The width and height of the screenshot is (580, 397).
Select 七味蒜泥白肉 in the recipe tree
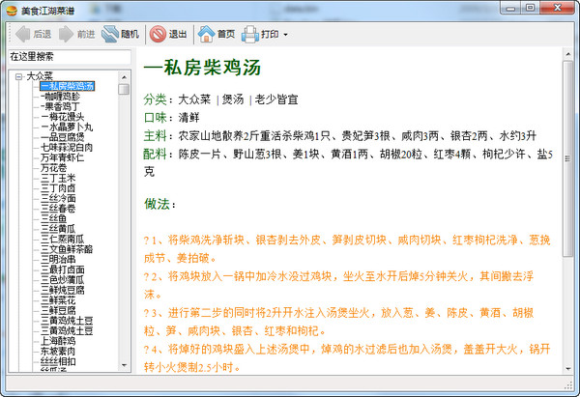pos(67,148)
